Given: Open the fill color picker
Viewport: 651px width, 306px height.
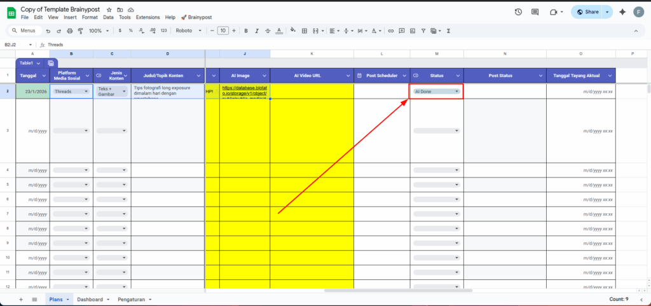Looking at the screenshot, I should (292, 31).
